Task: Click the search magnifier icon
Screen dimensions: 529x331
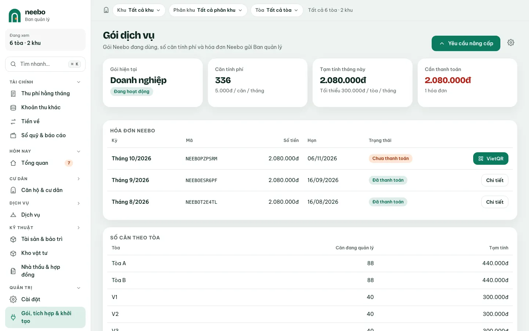Action: click(13, 64)
